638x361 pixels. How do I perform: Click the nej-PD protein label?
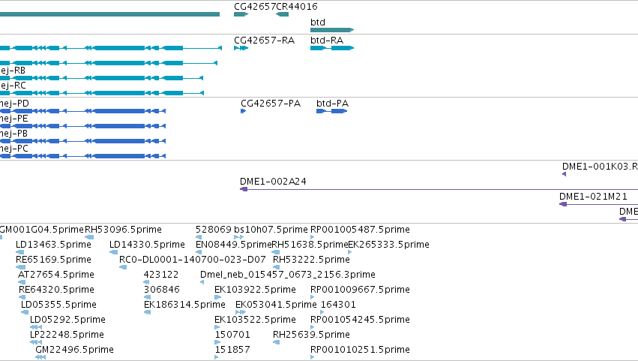pos(14,104)
